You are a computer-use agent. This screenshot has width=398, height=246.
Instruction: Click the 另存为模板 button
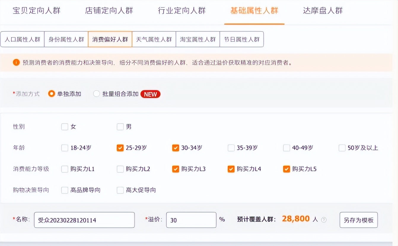pos(358,220)
